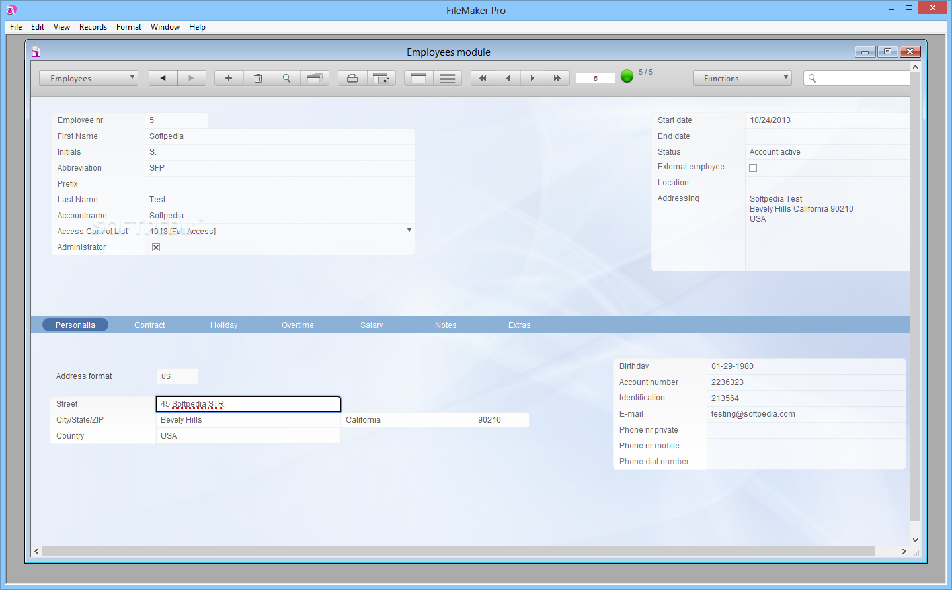Click the Identification field 213564
This screenshot has width=952, height=590.
806,398
